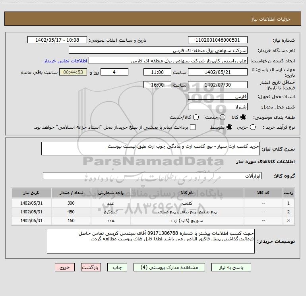Select the کلمپ item name cell
Viewport: 306px width, 296px height.
pyautogui.click(x=187, y=203)
